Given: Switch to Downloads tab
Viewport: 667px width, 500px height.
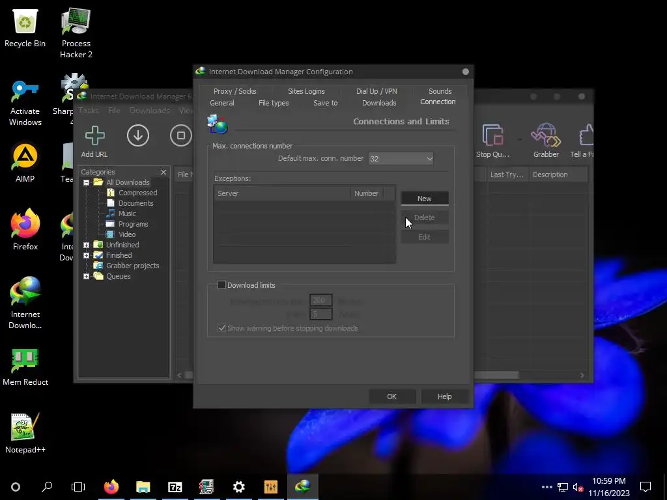Looking at the screenshot, I should point(379,103).
